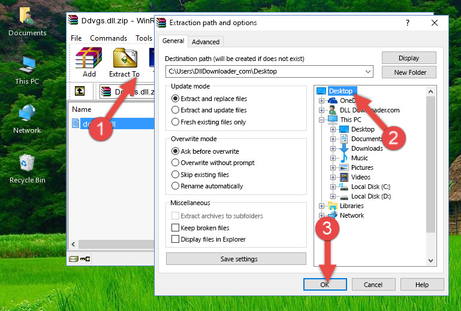The width and height of the screenshot is (461, 311).
Task: Select Fresh existing files only option
Action: [x=209, y=122]
